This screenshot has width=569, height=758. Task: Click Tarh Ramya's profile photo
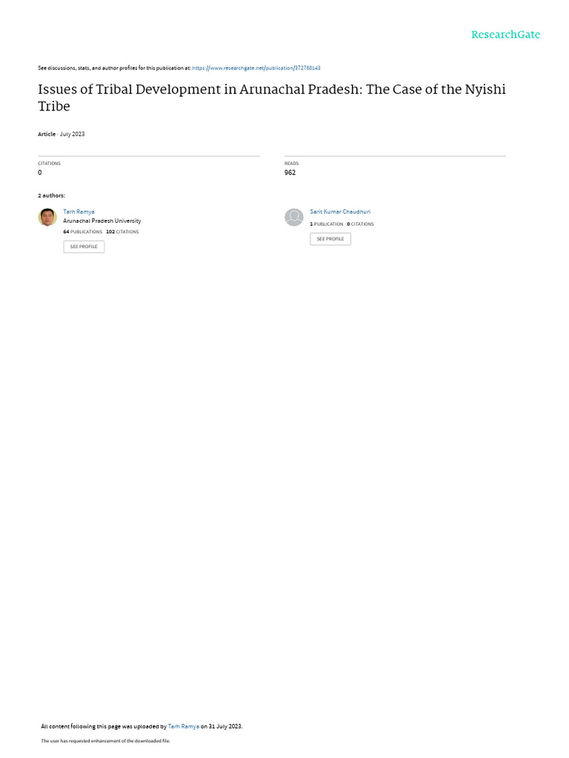(47, 218)
